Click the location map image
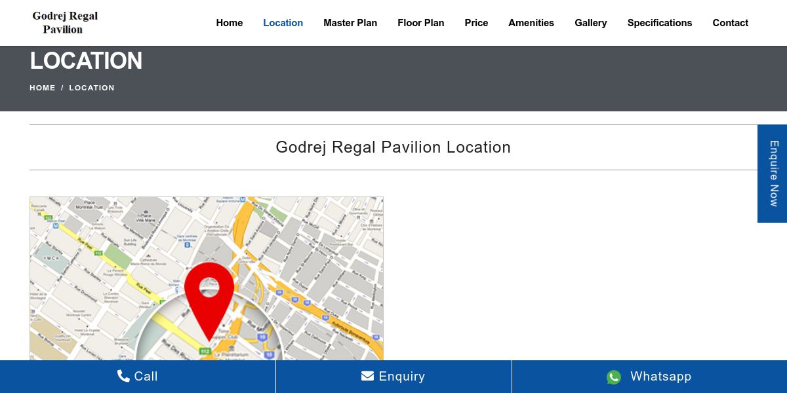 207,278
